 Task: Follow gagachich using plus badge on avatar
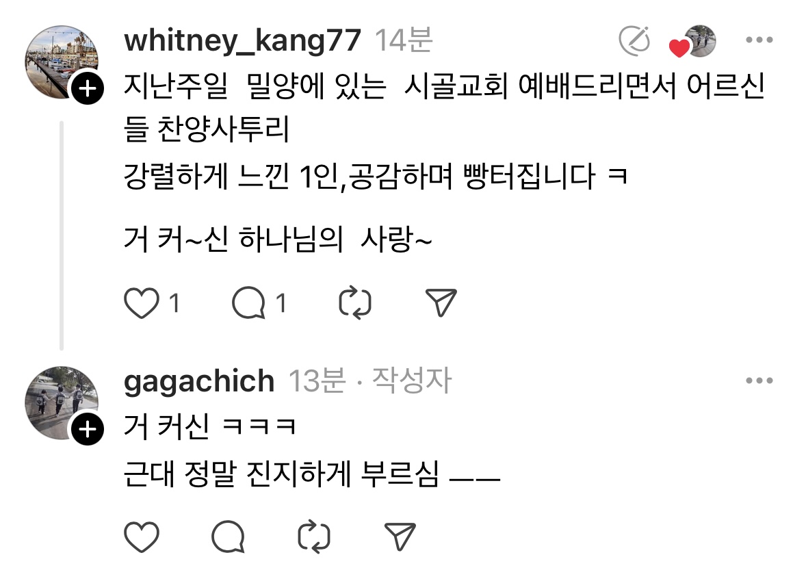(x=88, y=429)
